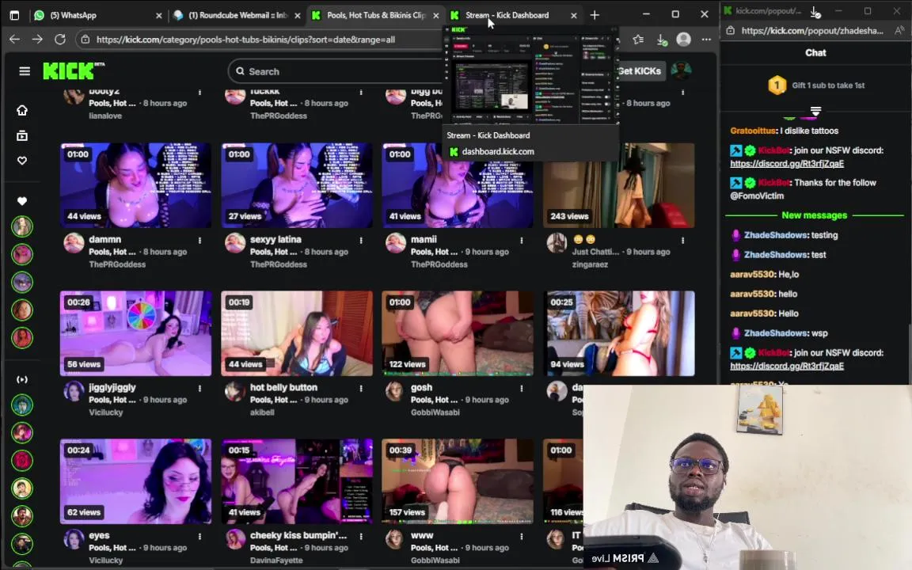
Task: Click the live broadcast icon in sidebar
Action: coord(22,379)
